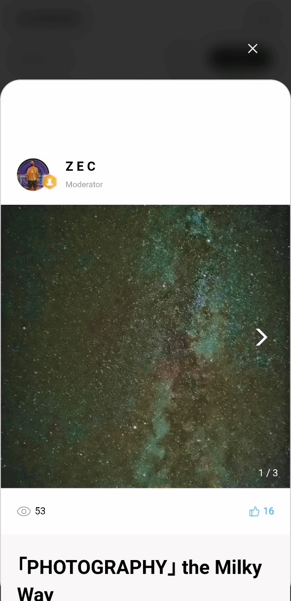Show next photo with right chevron
The height and width of the screenshot is (601, 291).
point(261,337)
